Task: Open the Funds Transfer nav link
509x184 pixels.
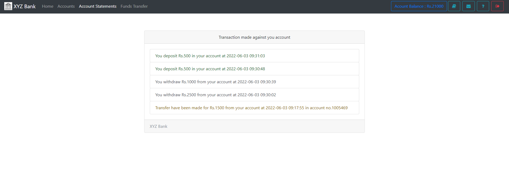Action: point(134,6)
